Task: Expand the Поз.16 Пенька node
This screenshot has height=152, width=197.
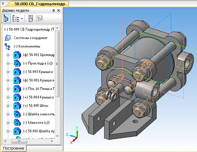Action: tap(8, 89)
